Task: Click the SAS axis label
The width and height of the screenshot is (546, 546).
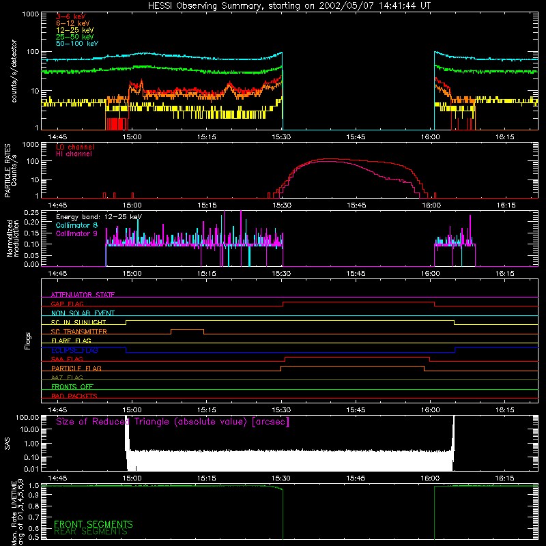Action: pos(8,444)
